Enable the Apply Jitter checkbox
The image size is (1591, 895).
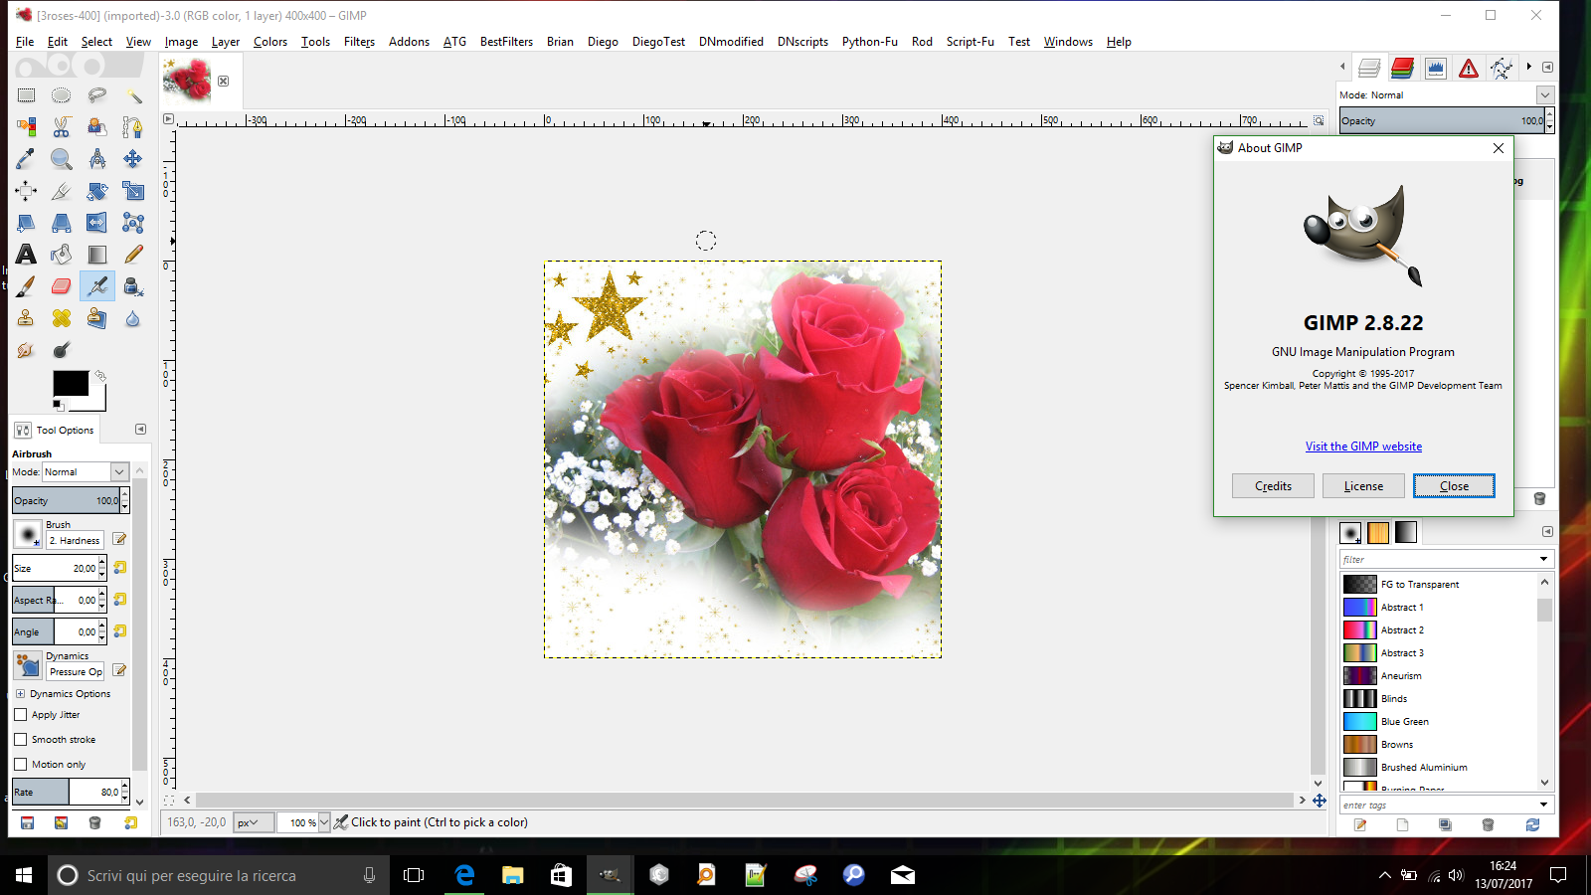[21, 715]
